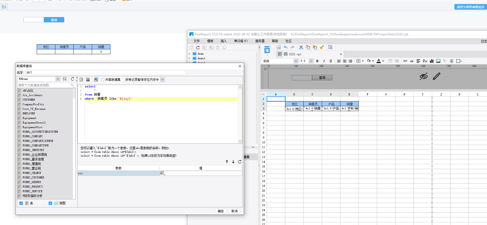Click 取消 button in database query dialog
The image size is (487, 225).
pos(234,211)
